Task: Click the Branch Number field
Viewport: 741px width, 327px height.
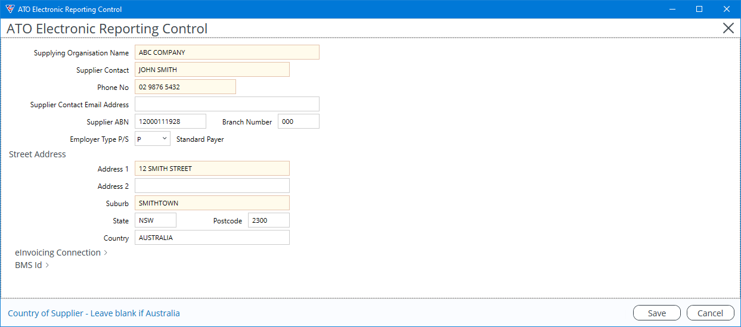Action: (x=299, y=122)
